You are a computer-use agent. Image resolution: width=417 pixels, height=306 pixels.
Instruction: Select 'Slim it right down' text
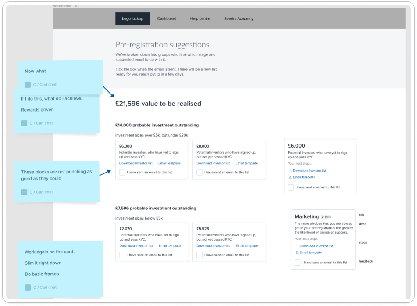coord(43,263)
